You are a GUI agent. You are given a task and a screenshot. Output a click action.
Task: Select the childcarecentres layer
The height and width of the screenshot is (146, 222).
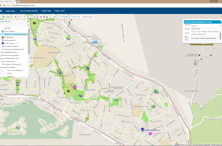pos(10,40)
